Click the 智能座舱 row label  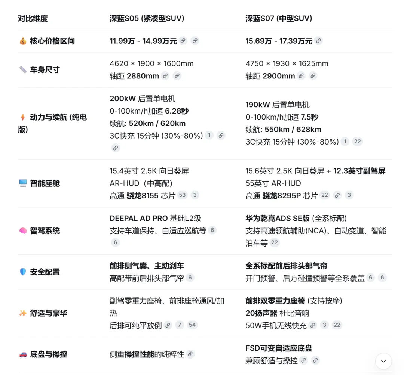(x=45, y=183)
